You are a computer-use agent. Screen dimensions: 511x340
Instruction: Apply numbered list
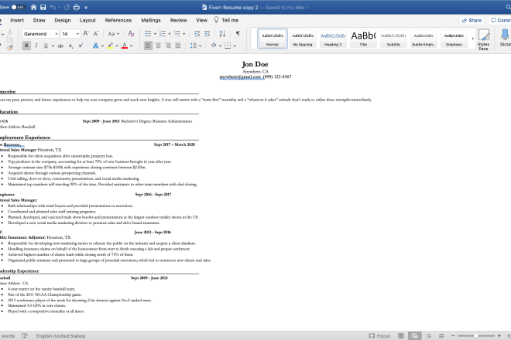(x=163, y=33)
